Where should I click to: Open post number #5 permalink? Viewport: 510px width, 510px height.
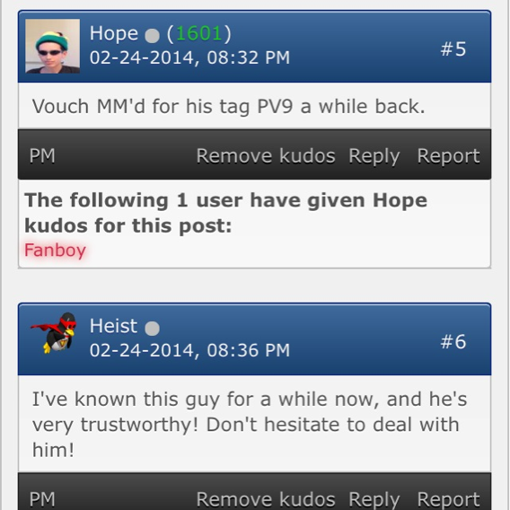tap(453, 48)
